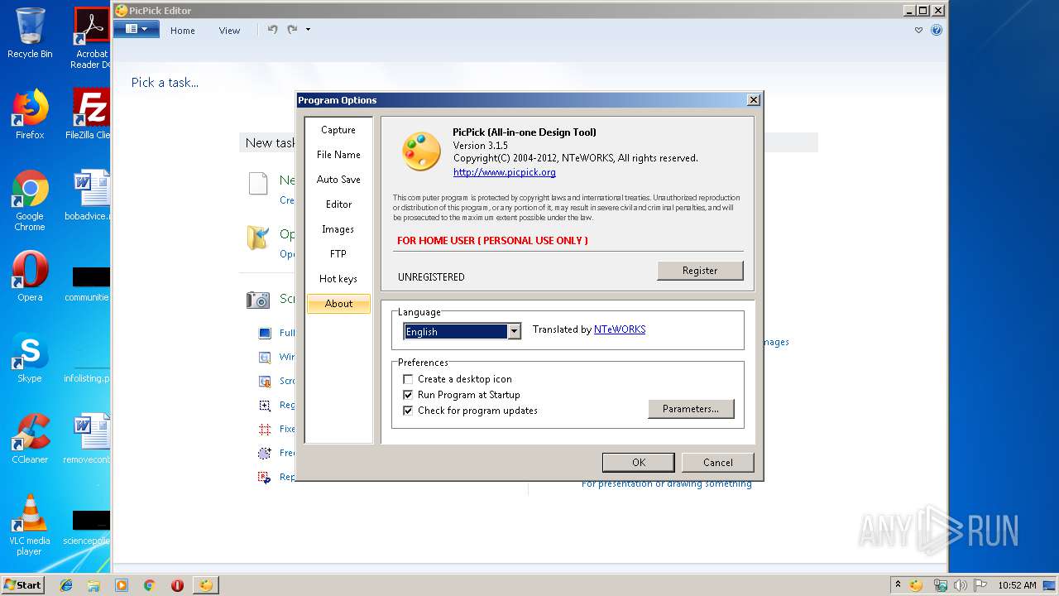This screenshot has width=1059, height=596.
Task: Open the Capture options tab
Action: click(x=338, y=130)
